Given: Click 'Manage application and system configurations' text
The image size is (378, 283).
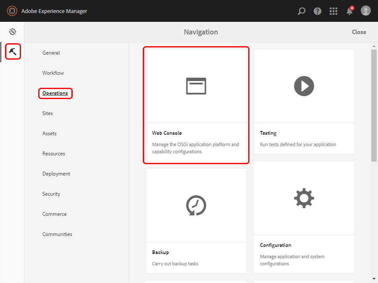Looking at the screenshot, I should point(292,260).
